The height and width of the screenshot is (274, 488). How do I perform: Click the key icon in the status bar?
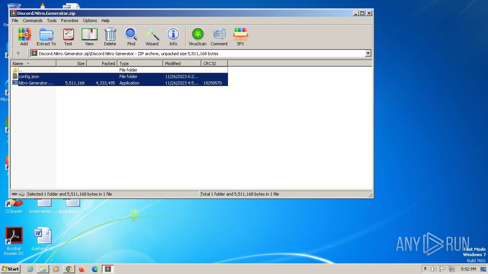coord(22,194)
